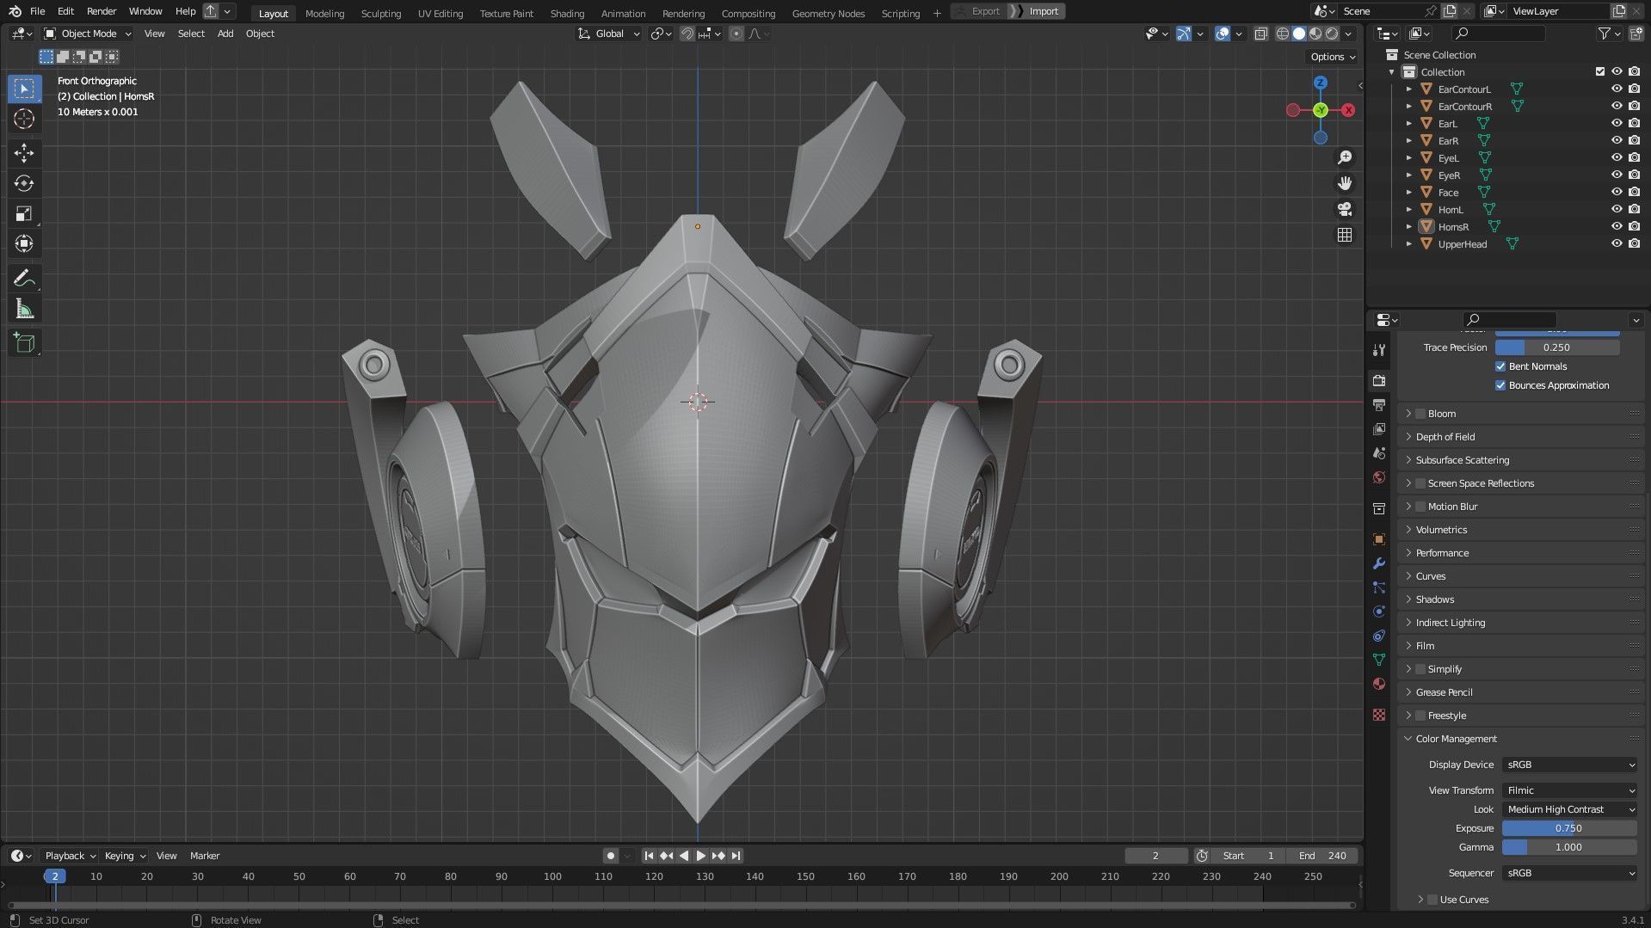Open the Keying menu in timeline
Image resolution: width=1651 pixels, height=928 pixels.
[124, 856]
